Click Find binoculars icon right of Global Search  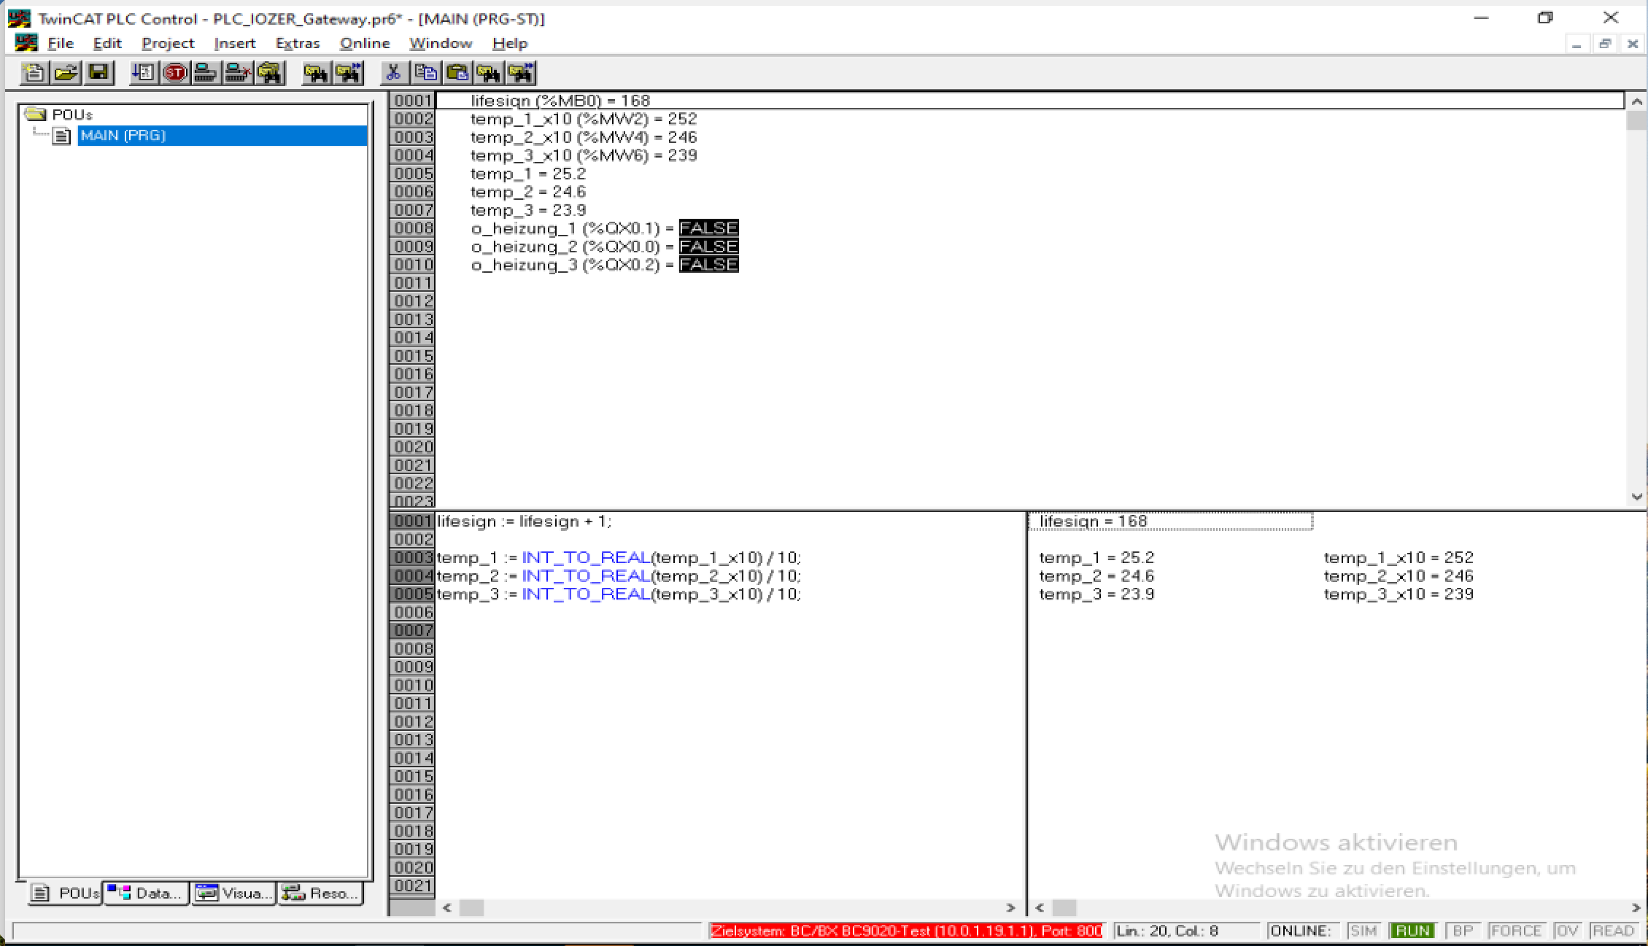[317, 73]
